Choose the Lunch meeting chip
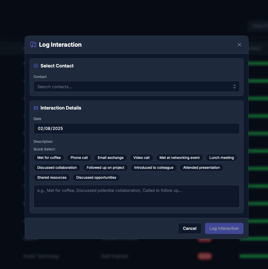This screenshot has width=268, height=269. click(221, 158)
